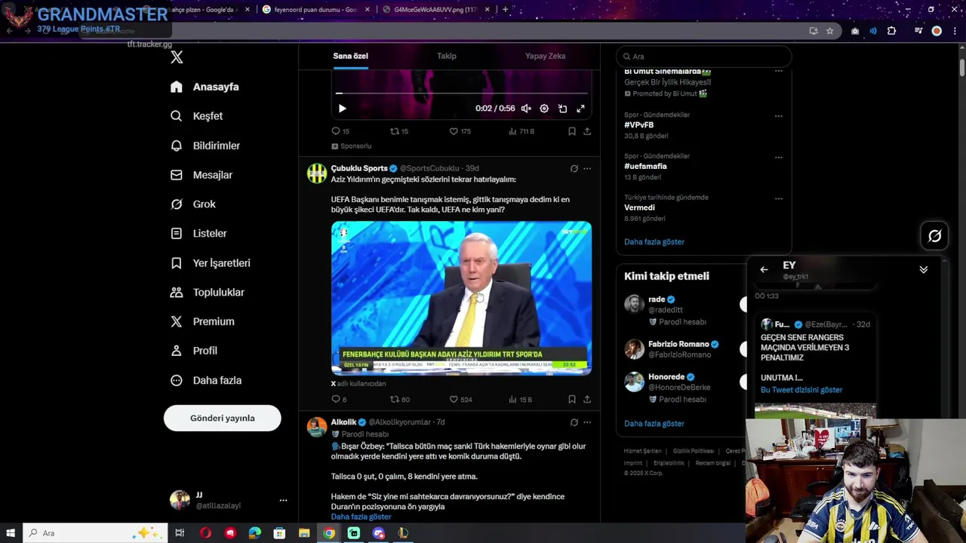Open floating Grok button on right edge

(934, 236)
